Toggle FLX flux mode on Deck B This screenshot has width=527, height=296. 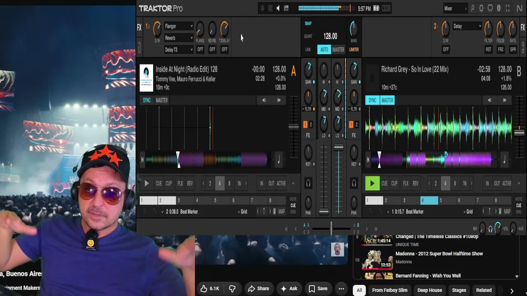click(x=406, y=183)
